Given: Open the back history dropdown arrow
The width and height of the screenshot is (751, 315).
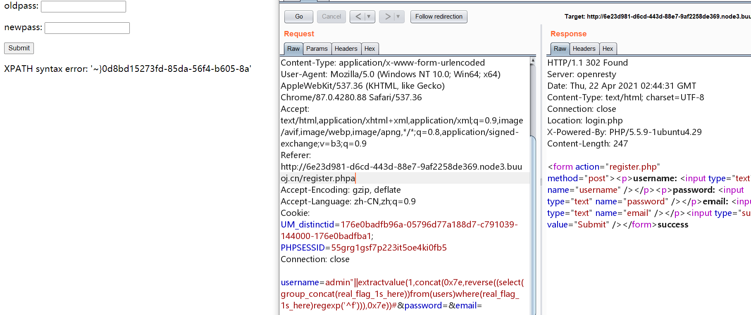Looking at the screenshot, I should 370,17.
